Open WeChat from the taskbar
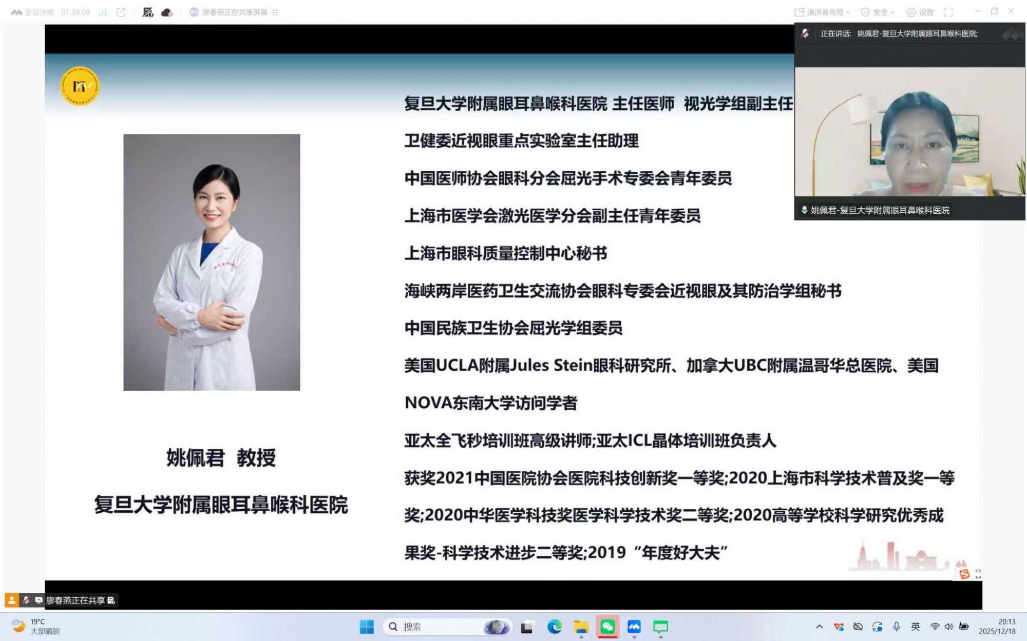This screenshot has height=641, width=1027. pyautogui.click(x=607, y=627)
